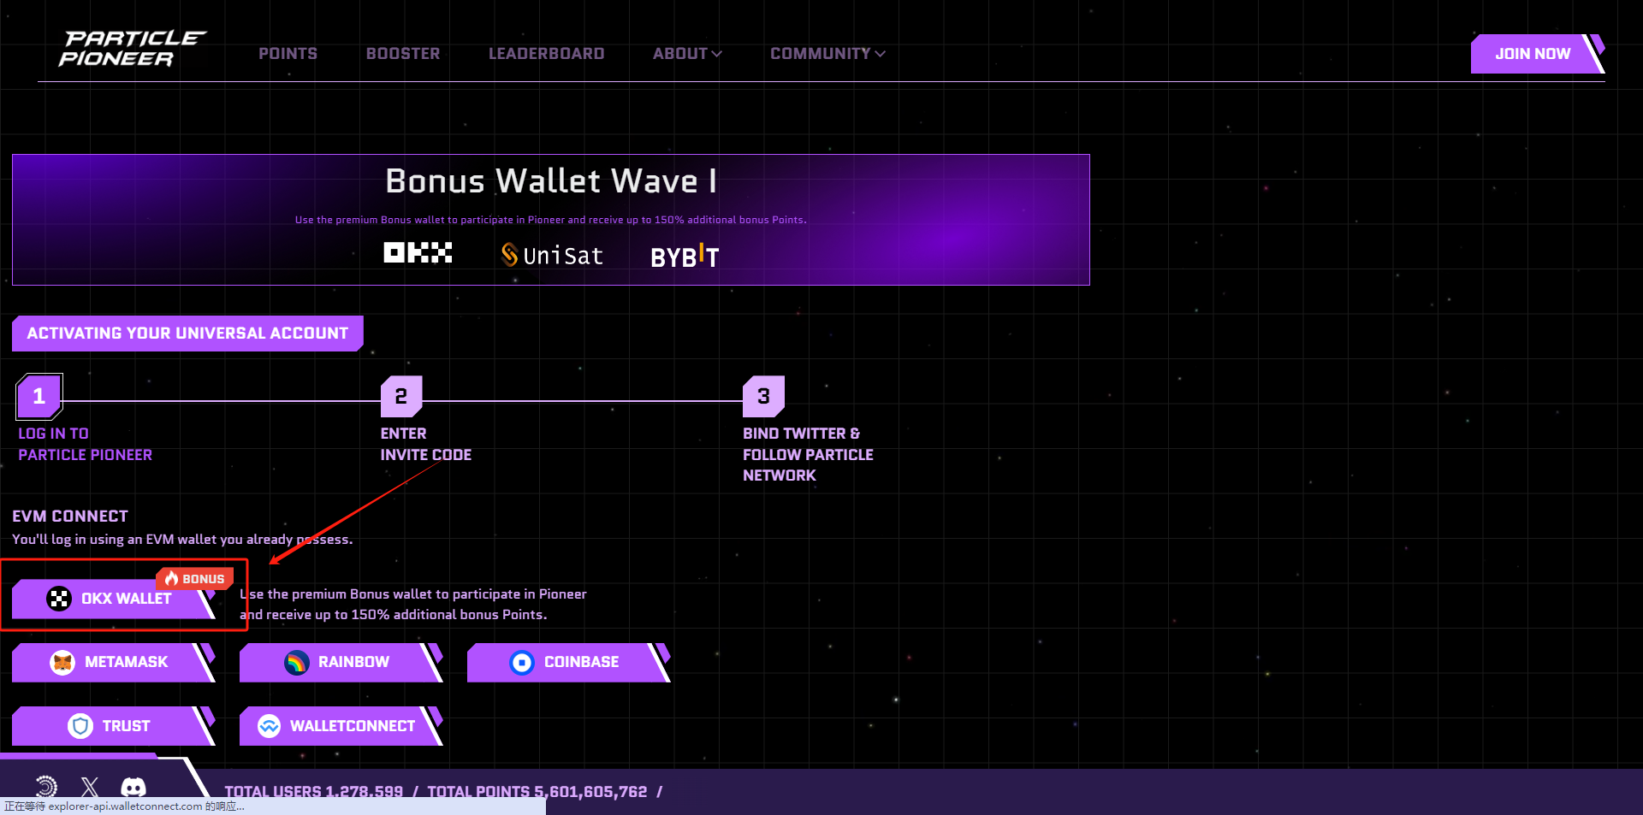Click the OKX Wallet checker icon

point(59,599)
